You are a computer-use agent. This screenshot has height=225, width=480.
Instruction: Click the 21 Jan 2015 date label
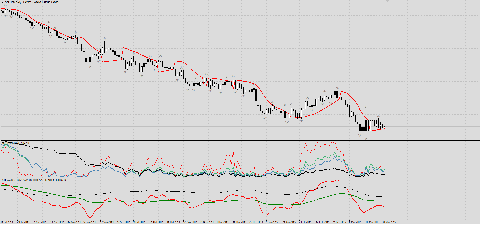tap(289, 222)
